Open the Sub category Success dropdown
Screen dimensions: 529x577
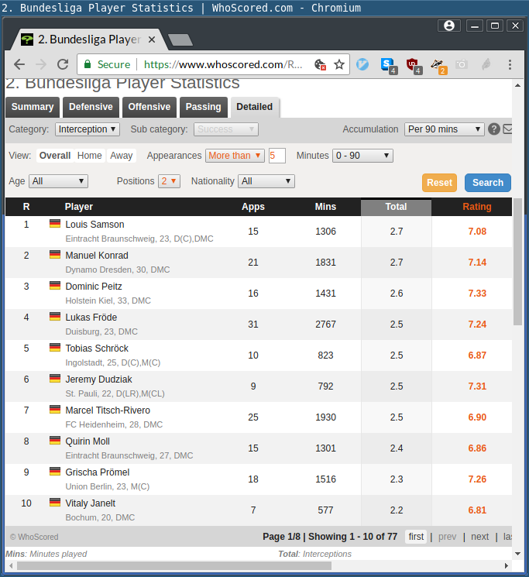click(x=226, y=129)
